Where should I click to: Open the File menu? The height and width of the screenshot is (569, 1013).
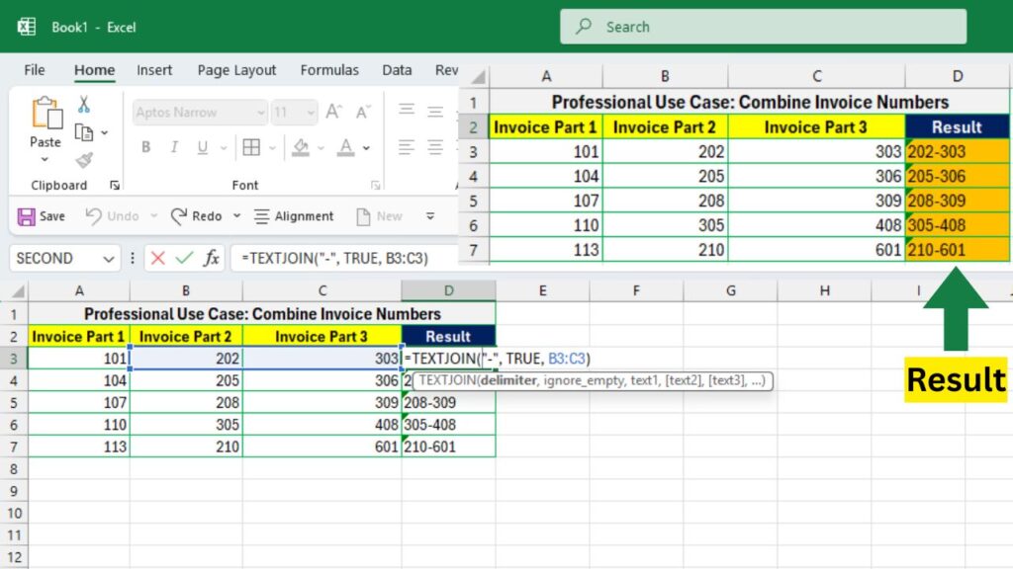(35, 70)
